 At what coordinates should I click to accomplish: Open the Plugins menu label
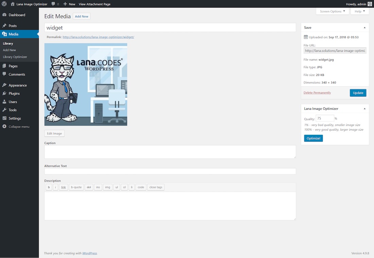click(x=14, y=93)
